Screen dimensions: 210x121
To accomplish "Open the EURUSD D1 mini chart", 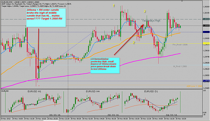I will [x=151, y=102].
